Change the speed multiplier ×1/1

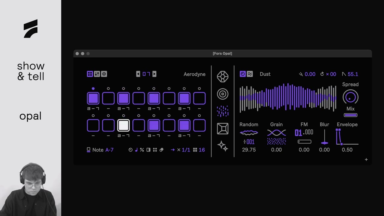coord(184,150)
